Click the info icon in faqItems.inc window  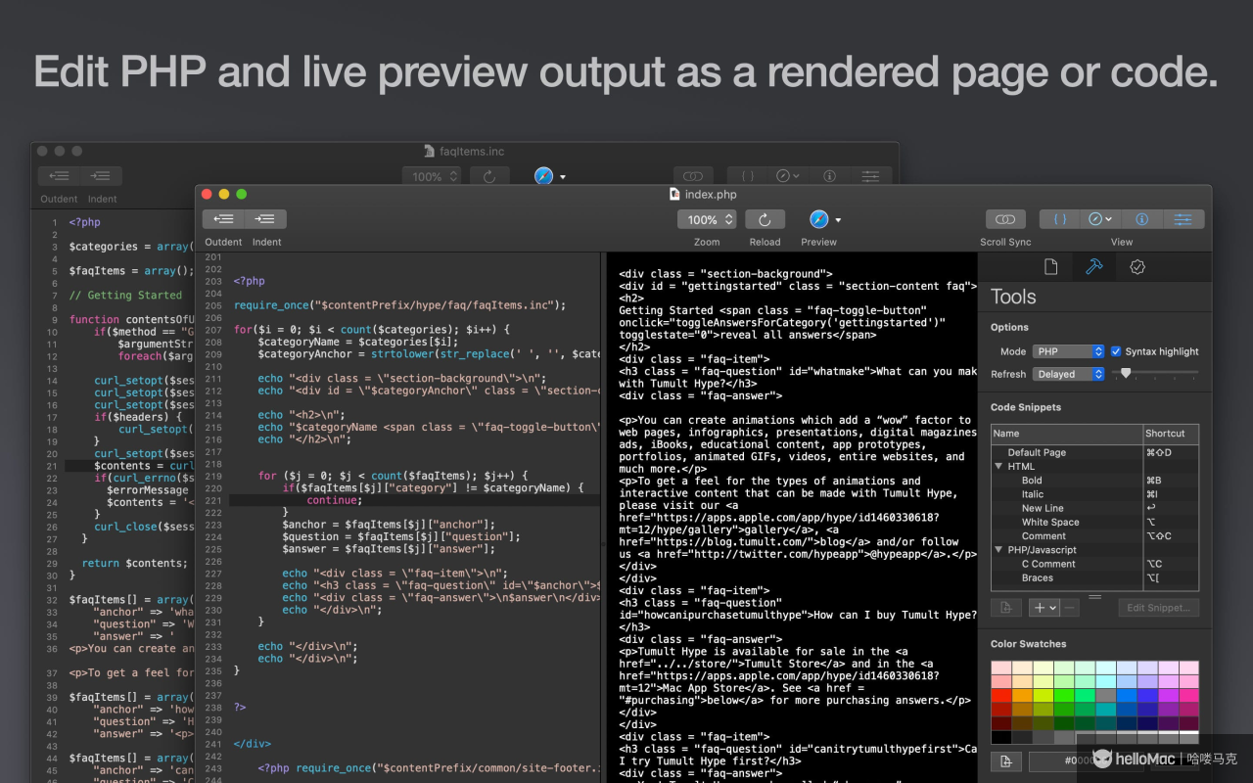click(829, 176)
